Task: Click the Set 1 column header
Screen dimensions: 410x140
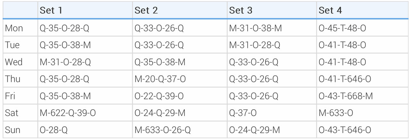Action: tap(51, 11)
